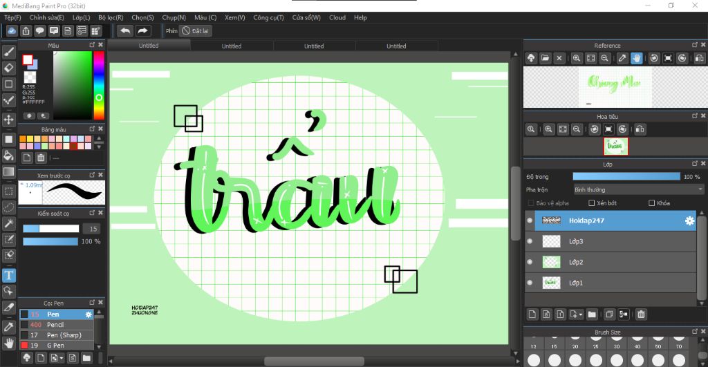The height and width of the screenshot is (367, 708).
Task: Select the Lớp2 layer row
Action: pyautogui.click(x=611, y=262)
